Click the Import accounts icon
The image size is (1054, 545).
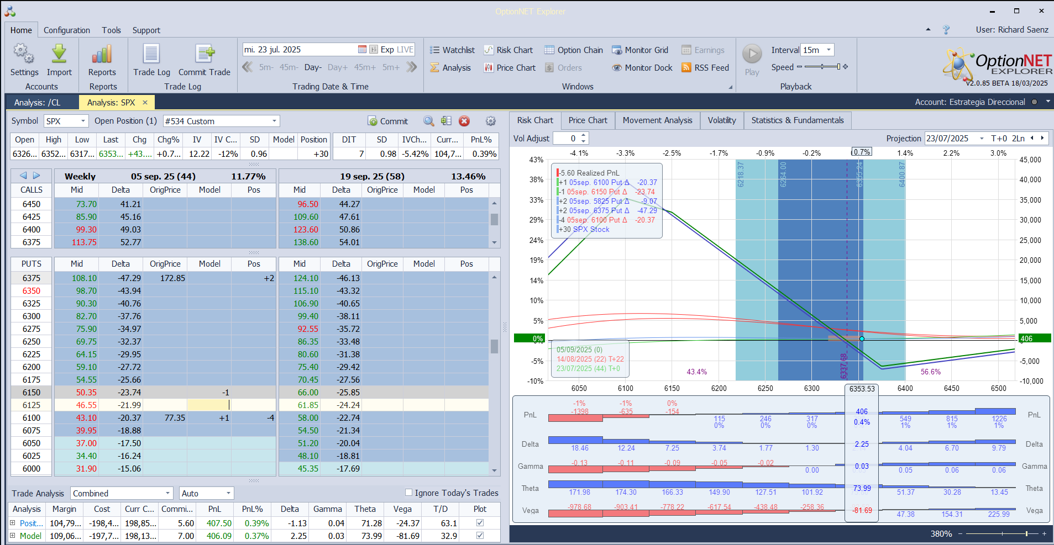(59, 54)
